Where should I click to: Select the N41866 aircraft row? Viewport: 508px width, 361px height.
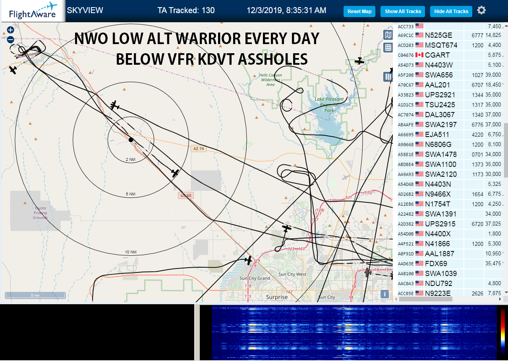point(450,244)
